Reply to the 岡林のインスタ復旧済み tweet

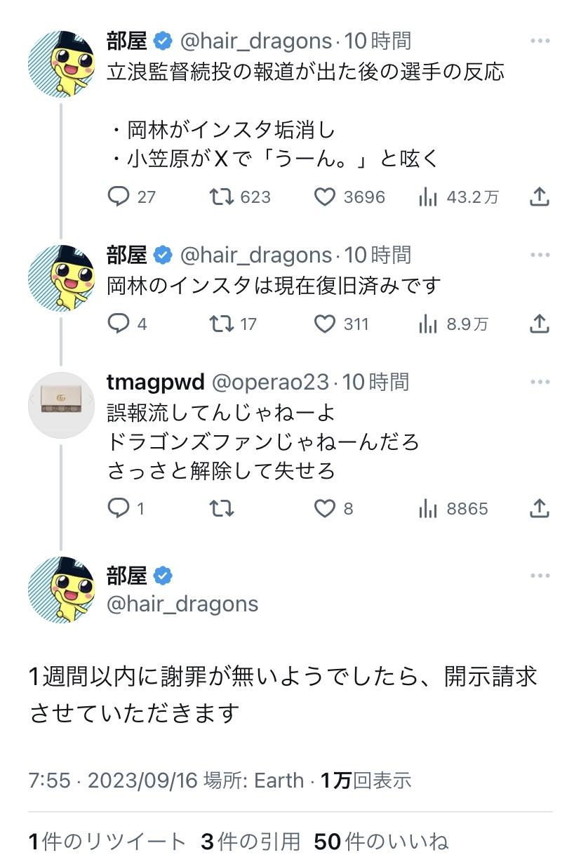tap(119, 324)
